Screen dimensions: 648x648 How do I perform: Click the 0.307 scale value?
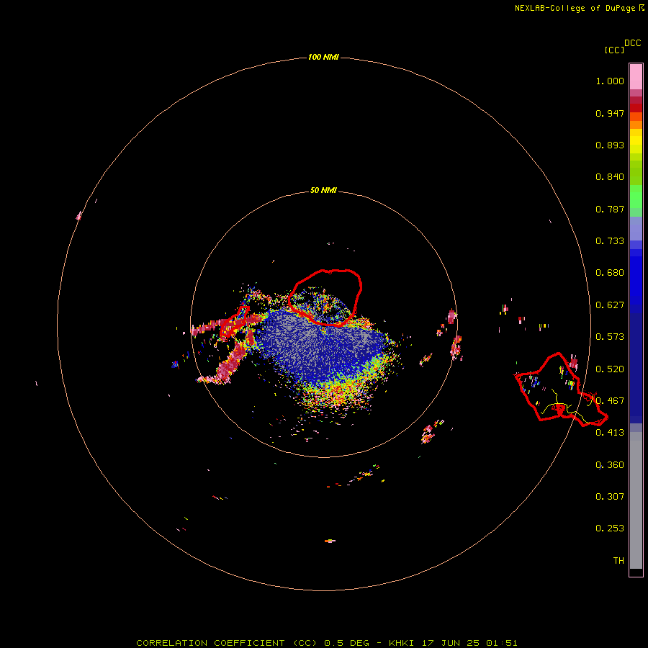click(x=610, y=497)
